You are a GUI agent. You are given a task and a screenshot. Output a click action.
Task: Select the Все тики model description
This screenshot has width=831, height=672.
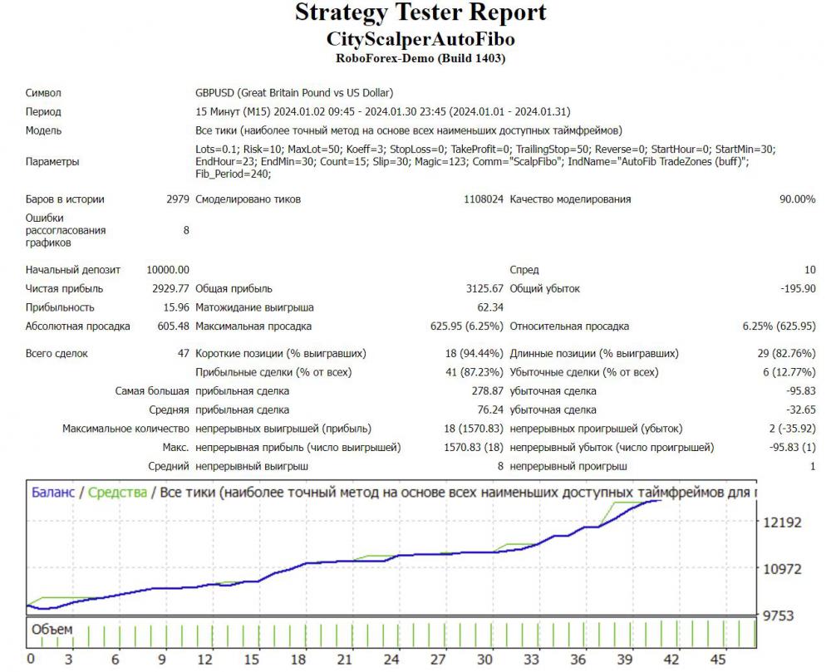pos(409,130)
